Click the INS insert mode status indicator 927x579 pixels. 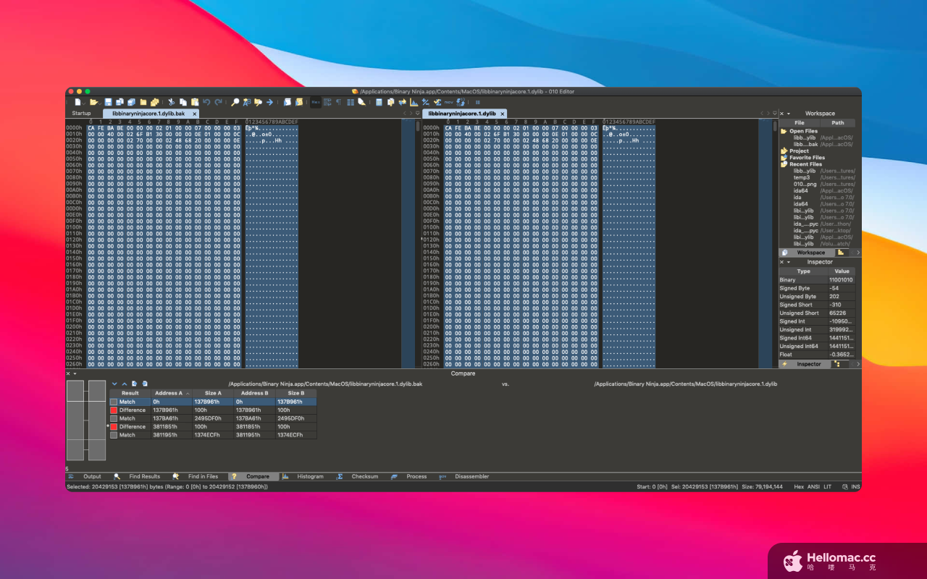pos(856,487)
